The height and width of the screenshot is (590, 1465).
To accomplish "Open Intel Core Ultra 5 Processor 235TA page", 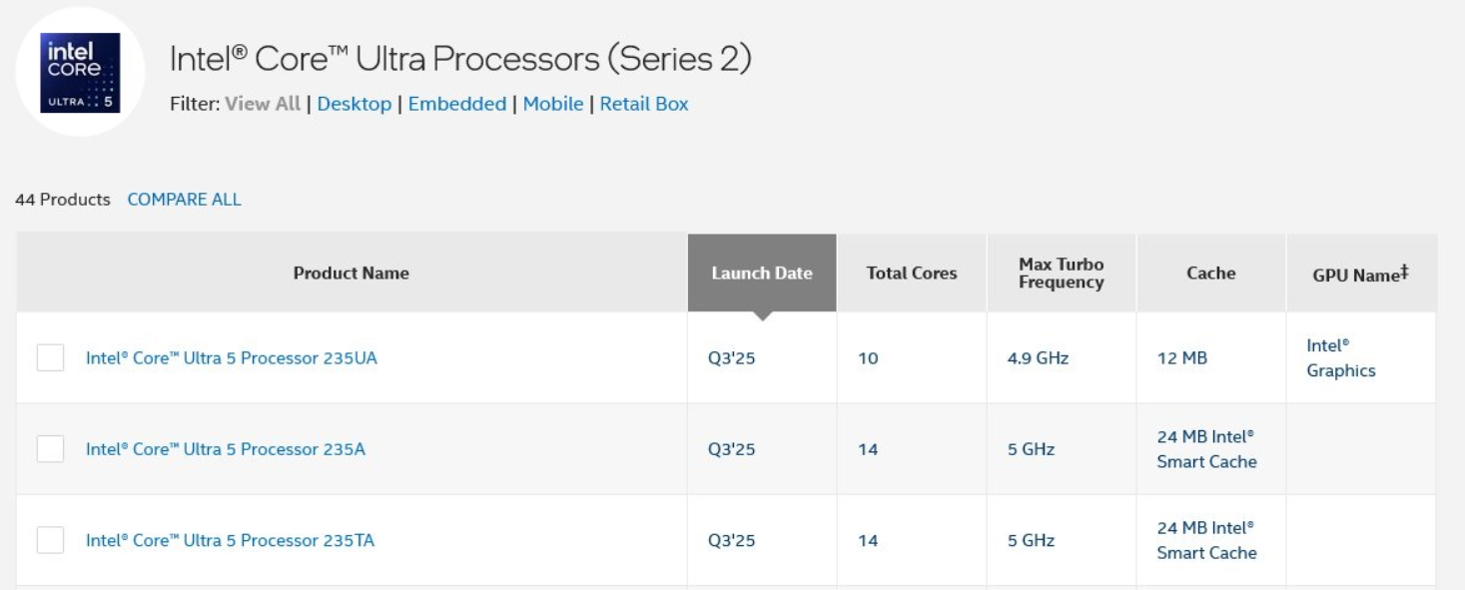I will (231, 541).
